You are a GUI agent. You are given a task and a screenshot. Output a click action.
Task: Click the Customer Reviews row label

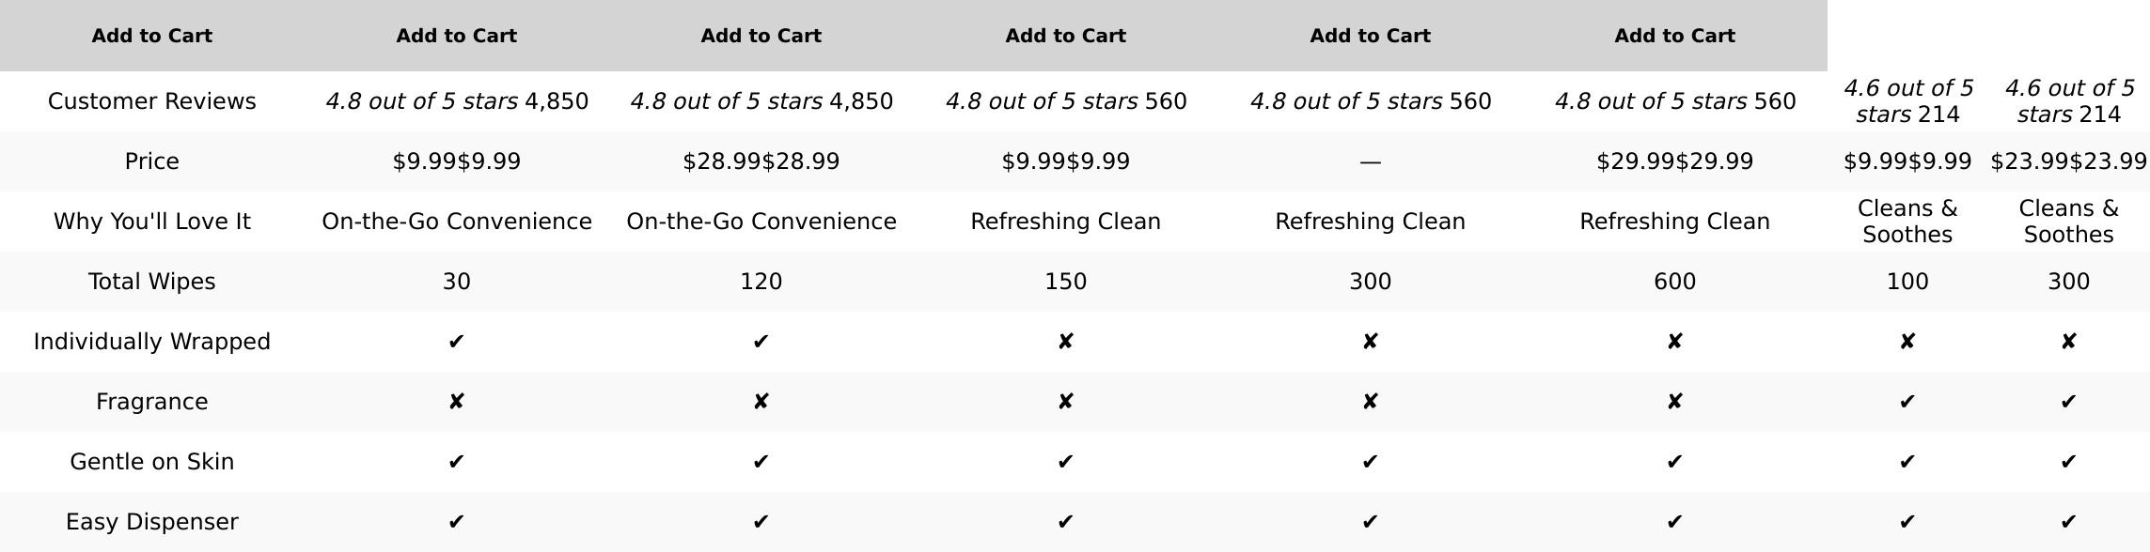coord(151,101)
